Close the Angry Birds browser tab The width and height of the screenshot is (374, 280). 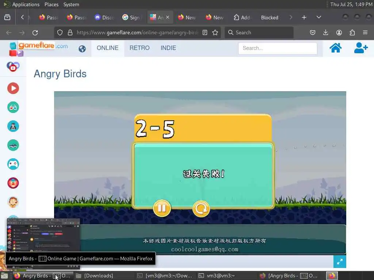coord(168,17)
